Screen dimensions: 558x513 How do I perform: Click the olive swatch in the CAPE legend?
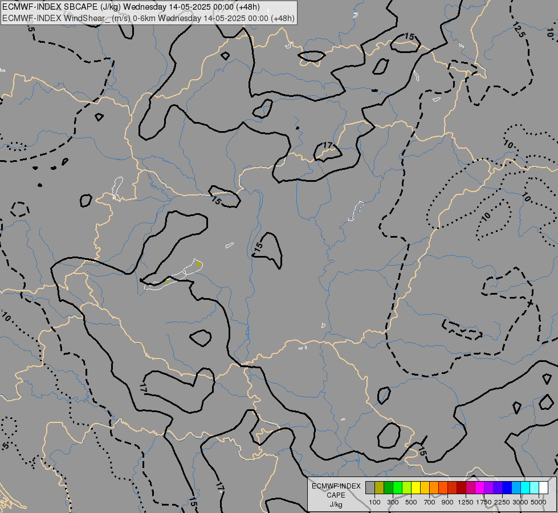coord(380,488)
